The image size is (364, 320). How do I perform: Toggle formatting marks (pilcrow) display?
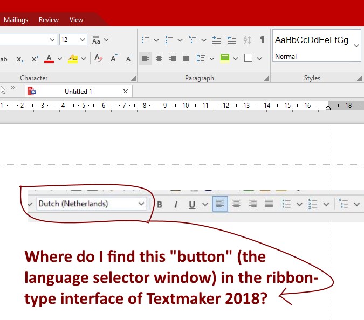(262, 40)
